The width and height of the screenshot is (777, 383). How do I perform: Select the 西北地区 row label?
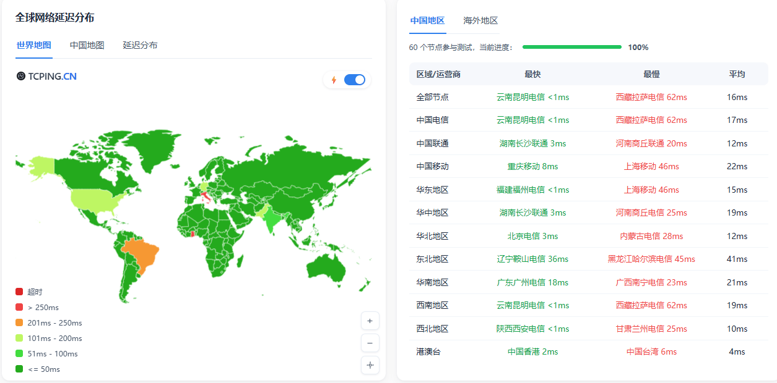pyautogui.click(x=432, y=329)
